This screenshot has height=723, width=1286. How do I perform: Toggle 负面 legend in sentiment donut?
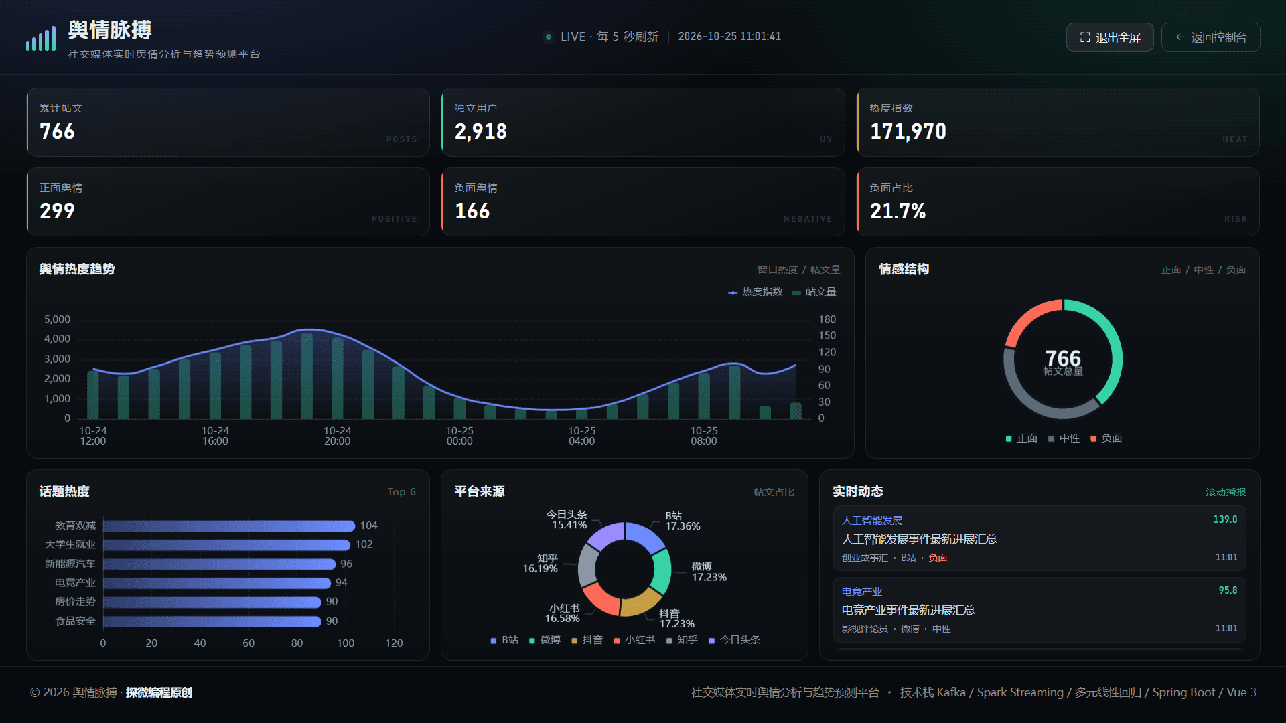click(1106, 438)
